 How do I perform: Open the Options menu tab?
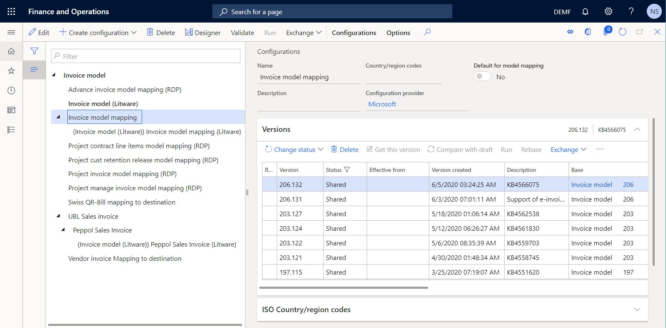[x=398, y=33]
